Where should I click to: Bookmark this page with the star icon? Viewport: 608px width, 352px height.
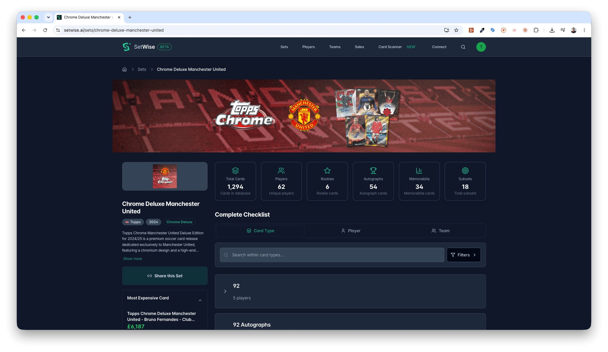[x=456, y=30]
